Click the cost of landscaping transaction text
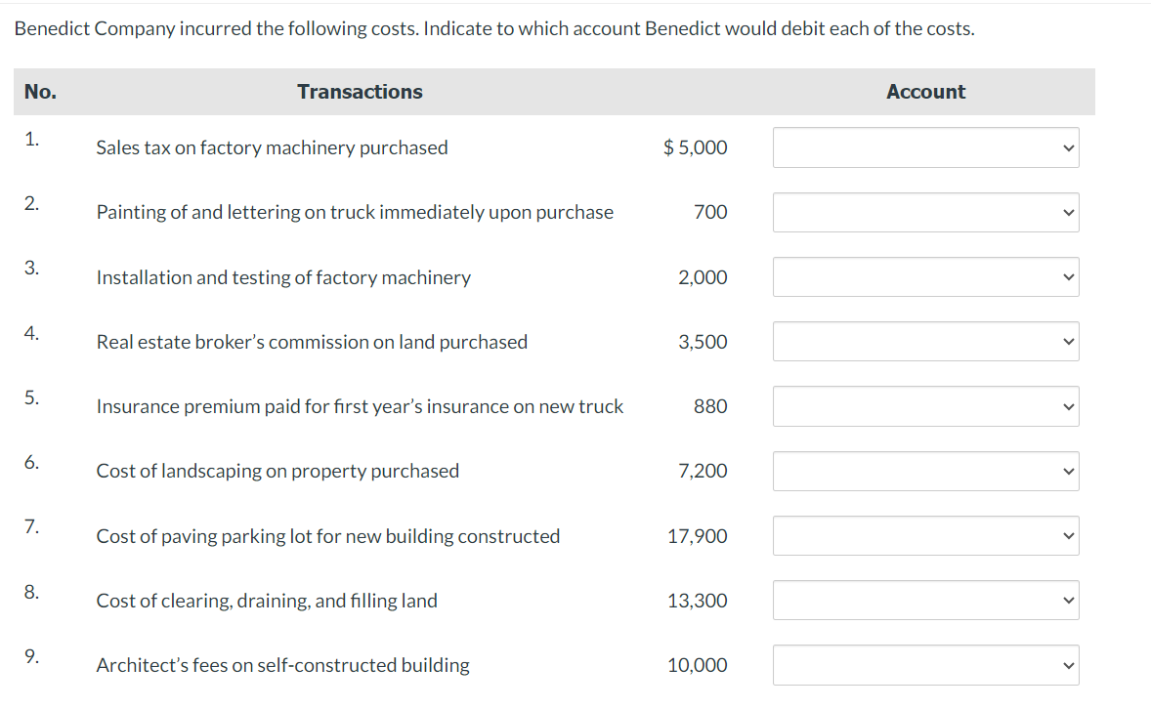Screen dimensions: 1151x709 (277, 471)
